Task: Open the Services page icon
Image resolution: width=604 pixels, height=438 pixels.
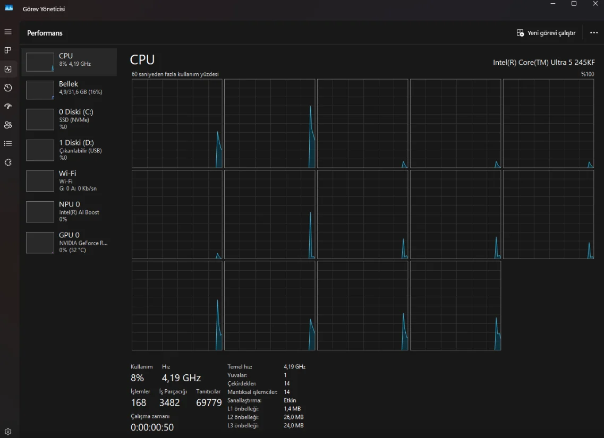Action: pyautogui.click(x=8, y=162)
